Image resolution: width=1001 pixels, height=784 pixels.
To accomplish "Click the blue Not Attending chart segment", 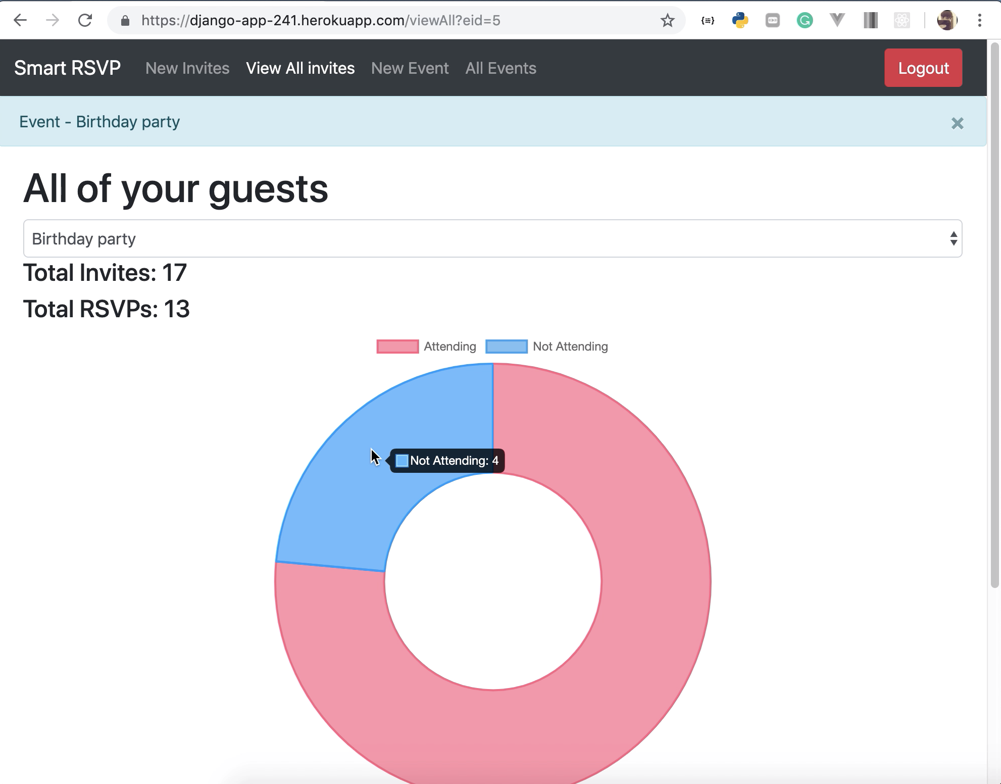I will pyautogui.click(x=354, y=505).
